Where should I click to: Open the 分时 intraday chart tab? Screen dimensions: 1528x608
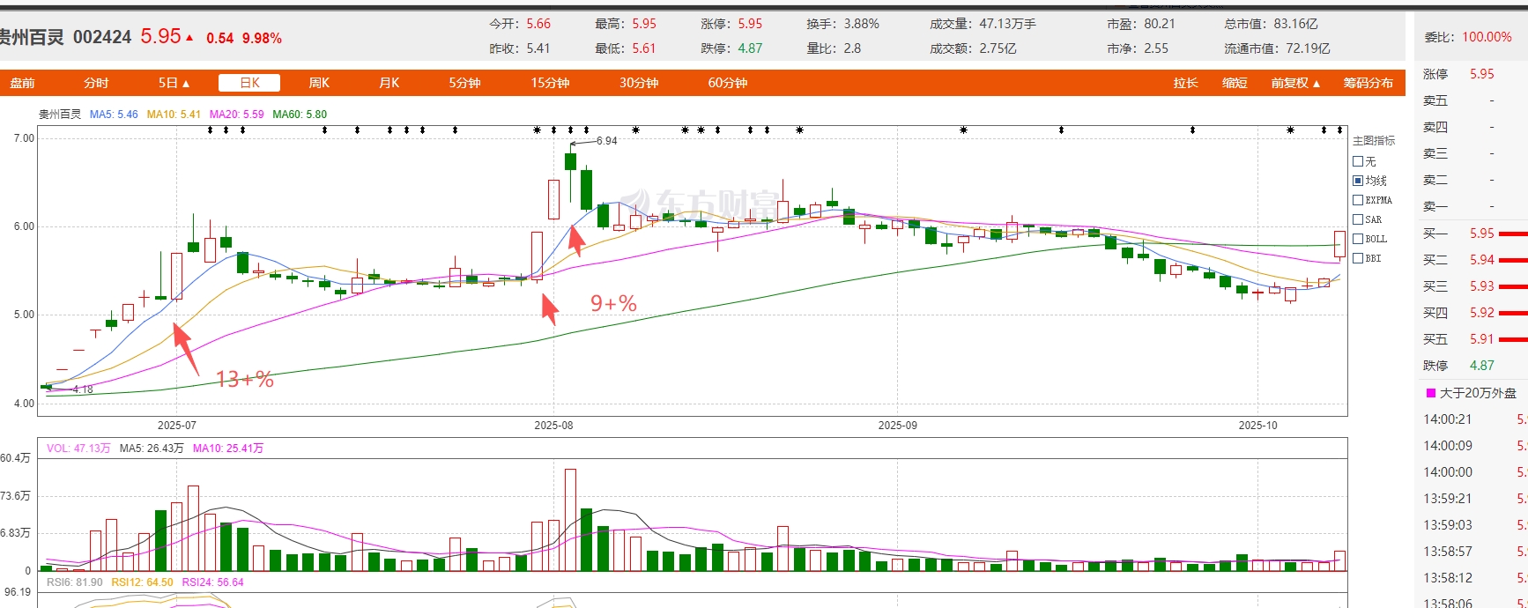[96, 83]
